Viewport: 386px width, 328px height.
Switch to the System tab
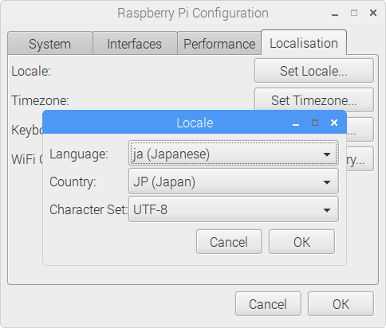coord(50,44)
